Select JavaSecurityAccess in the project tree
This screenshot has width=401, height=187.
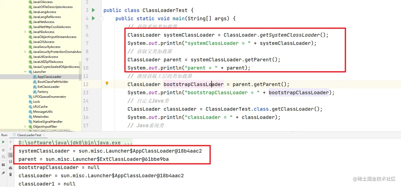click(47, 47)
